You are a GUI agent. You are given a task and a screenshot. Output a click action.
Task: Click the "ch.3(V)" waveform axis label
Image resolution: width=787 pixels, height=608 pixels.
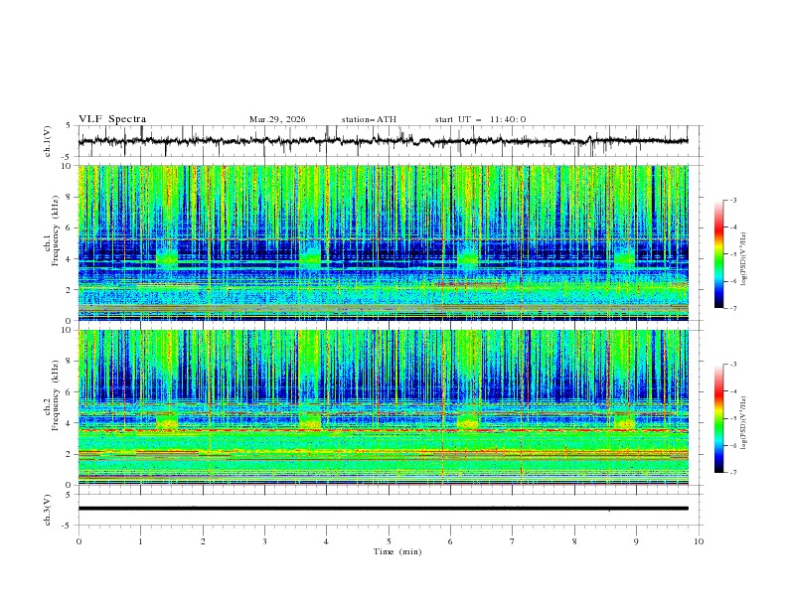[48, 510]
